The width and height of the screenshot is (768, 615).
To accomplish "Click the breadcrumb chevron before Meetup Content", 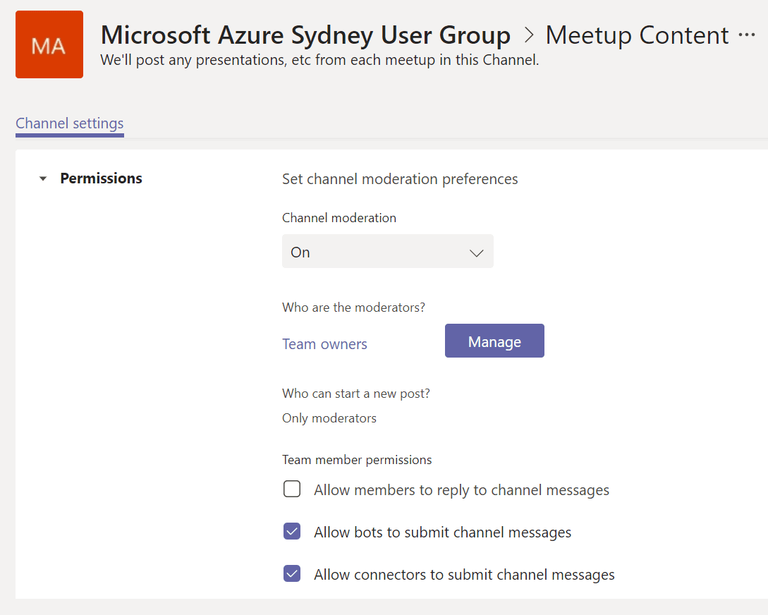I will [528, 35].
